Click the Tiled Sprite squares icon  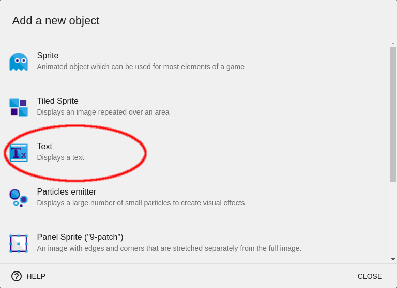pos(19,107)
